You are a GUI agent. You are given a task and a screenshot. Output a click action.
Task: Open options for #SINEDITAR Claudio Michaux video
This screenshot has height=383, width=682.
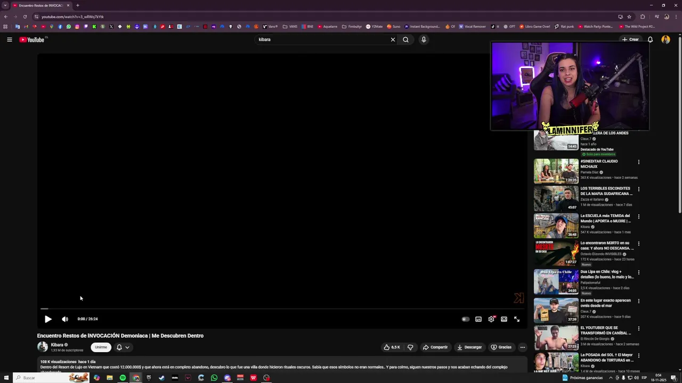point(638,162)
